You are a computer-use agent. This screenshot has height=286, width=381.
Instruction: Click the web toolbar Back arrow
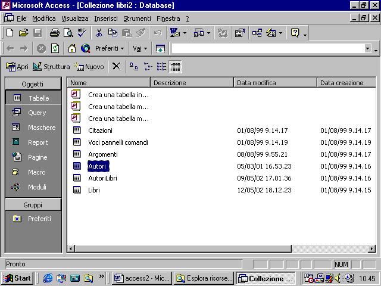coord(10,49)
